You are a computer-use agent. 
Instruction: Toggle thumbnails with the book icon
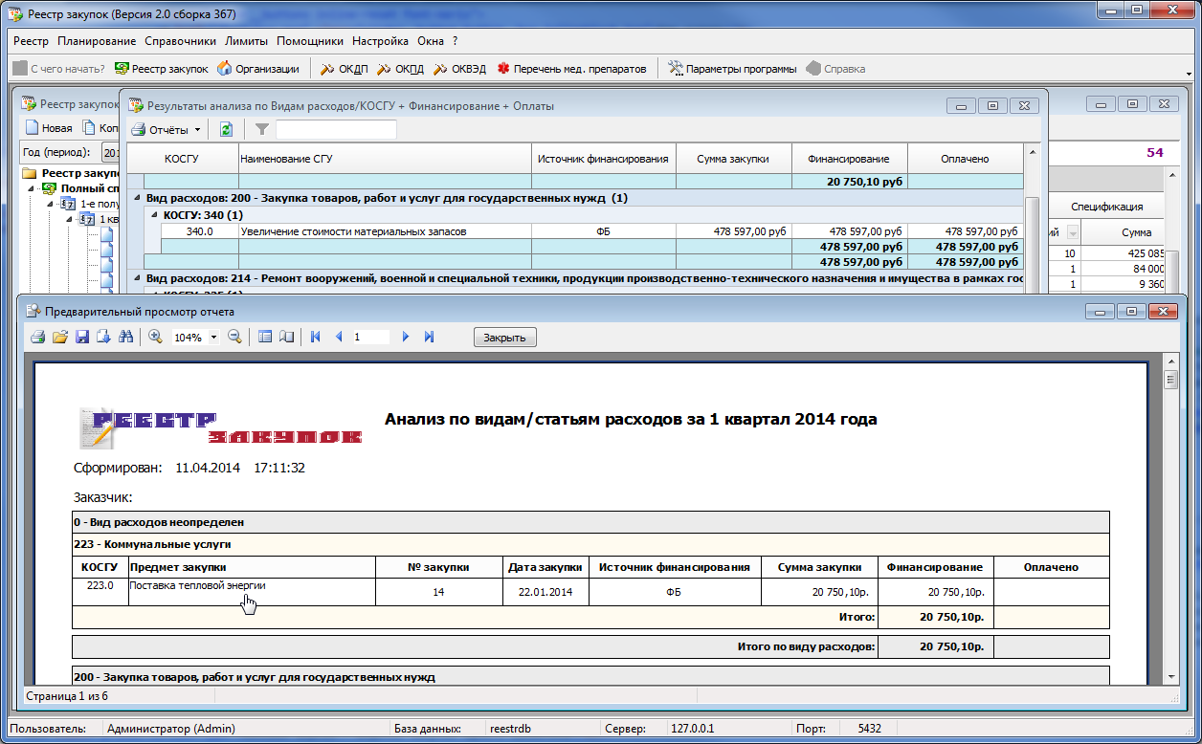click(x=285, y=337)
